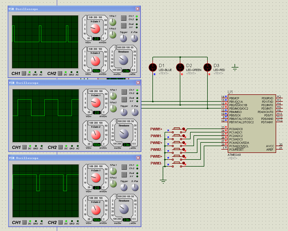Close the middle oscilloscope window

137,83
